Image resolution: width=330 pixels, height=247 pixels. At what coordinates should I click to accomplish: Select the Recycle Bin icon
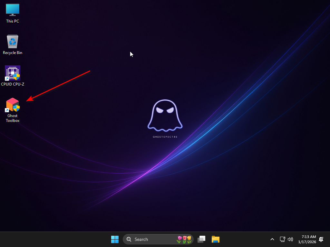click(x=13, y=41)
